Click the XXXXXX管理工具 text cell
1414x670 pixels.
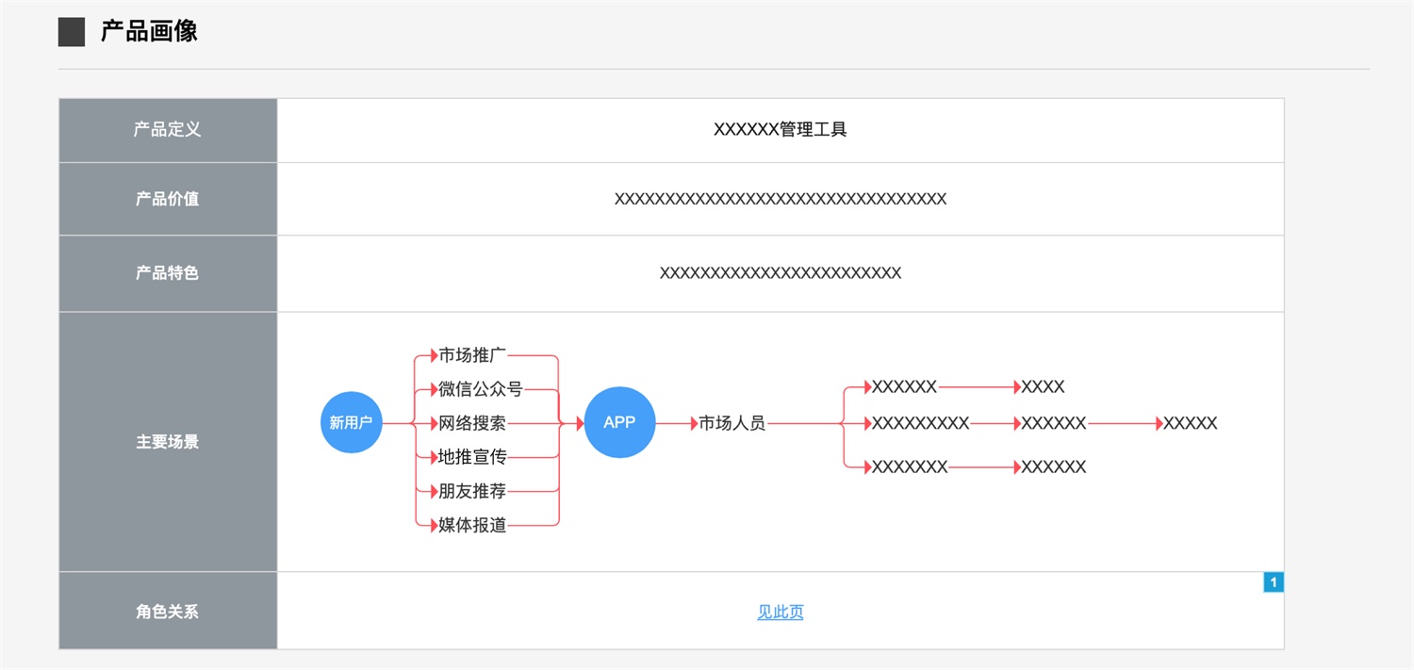coord(780,130)
